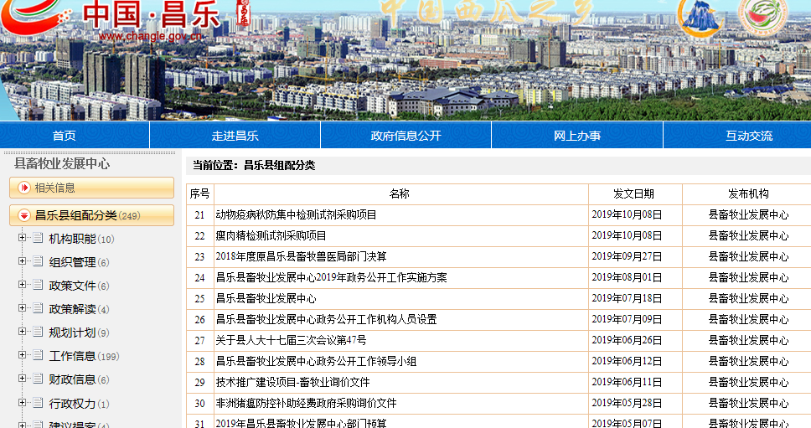The image size is (811, 428).
Task: Click the document icon next to 政策文件
Action: click(38, 286)
